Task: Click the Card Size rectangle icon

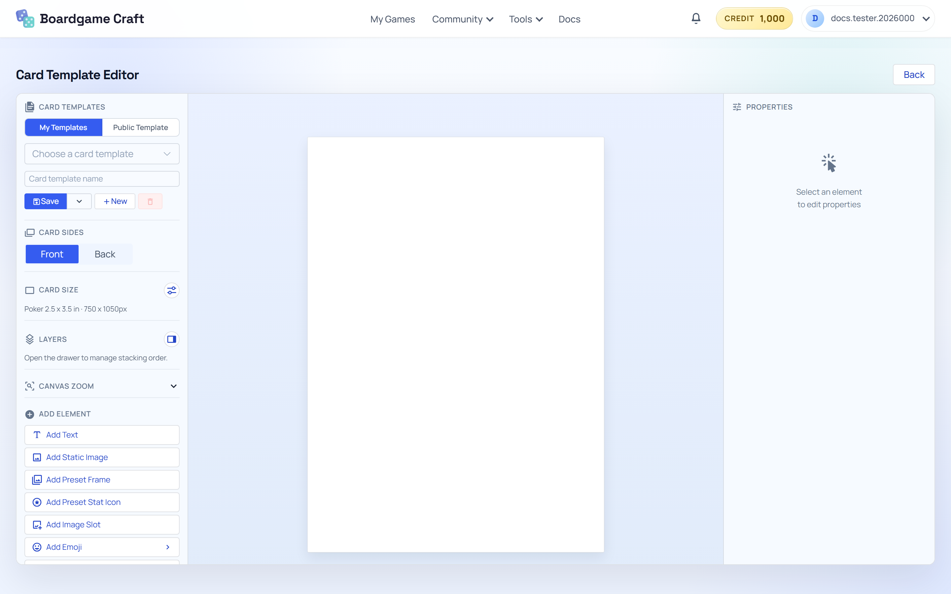Action: pyautogui.click(x=30, y=290)
